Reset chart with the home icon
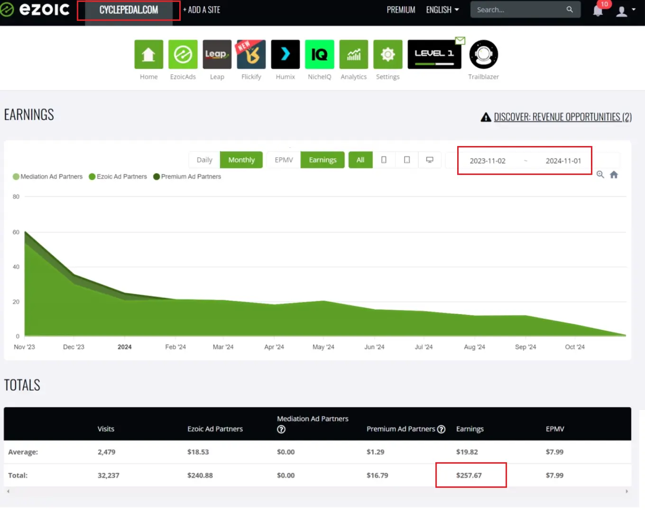The image size is (645, 521). [x=614, y=174]
